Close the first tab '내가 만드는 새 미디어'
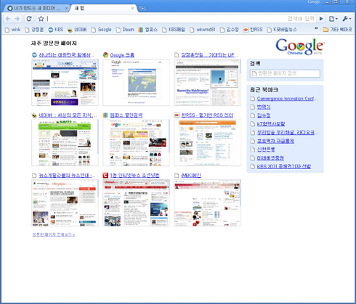The width and height of the screenshot is (356, 304). (x=66, y=9)
